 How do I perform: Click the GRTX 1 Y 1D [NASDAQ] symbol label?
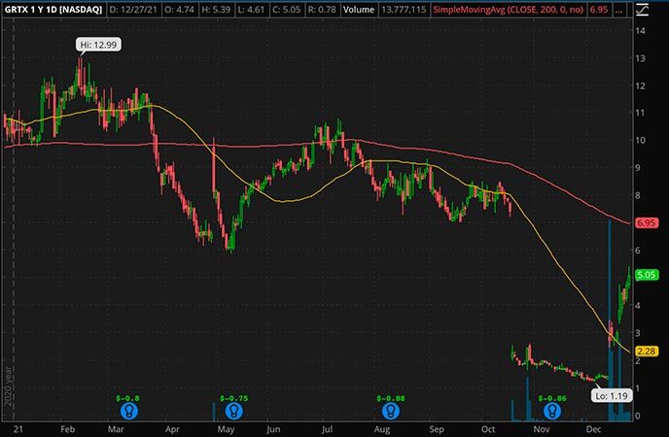pyautogui.click(x=53, y=10)
